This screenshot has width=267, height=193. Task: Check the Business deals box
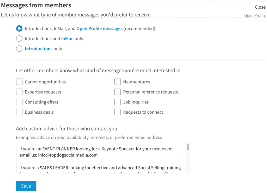coord(19,112)
